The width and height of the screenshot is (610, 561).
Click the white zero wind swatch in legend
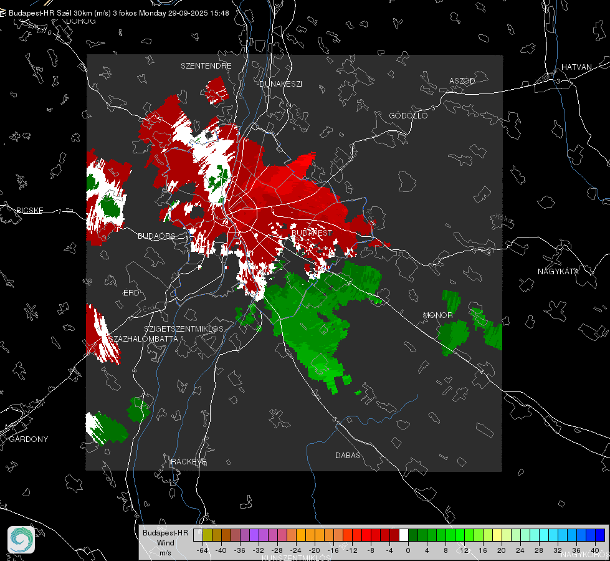coord(404,535)
